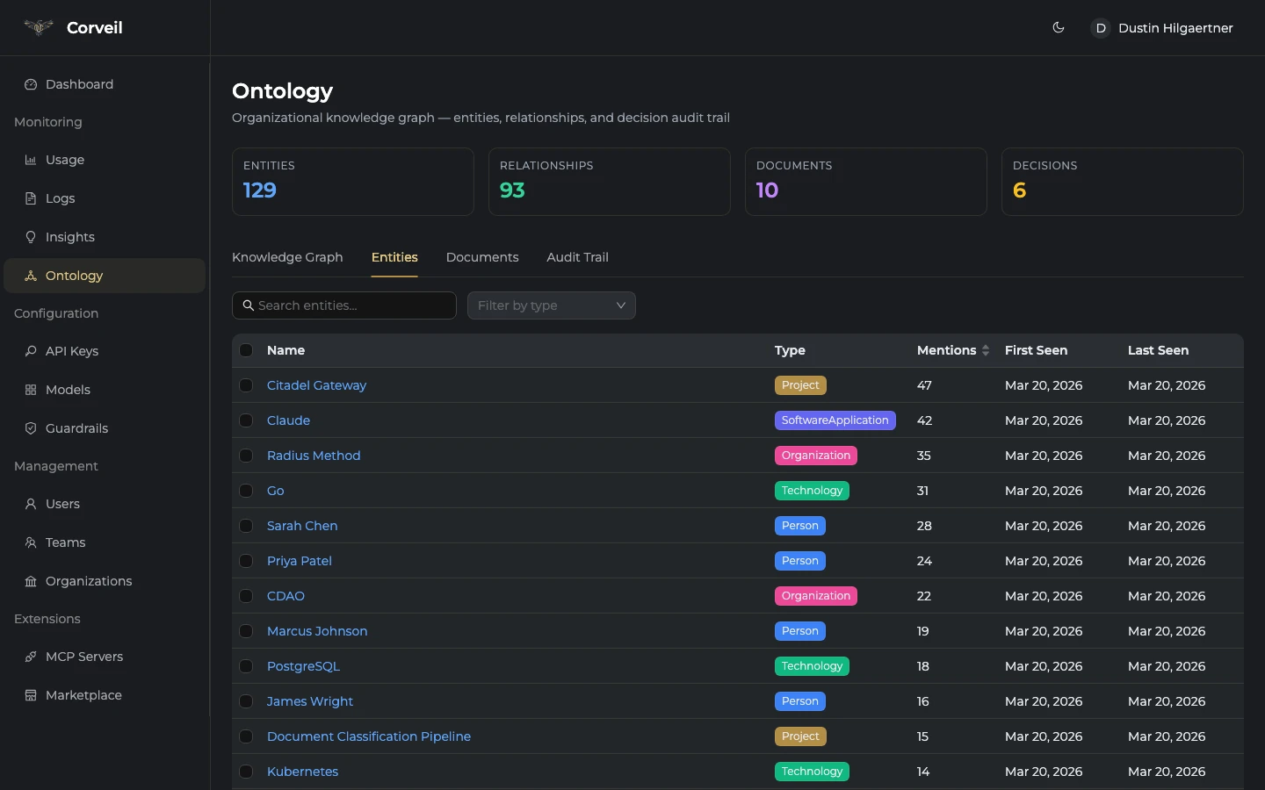The image size is (1265, 790).
Task: Click the MCP Servers plug icon
Action: [x=31, y=657]
